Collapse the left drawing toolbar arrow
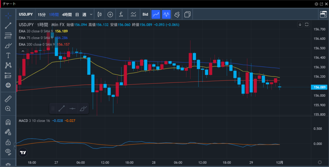This screenshot has width=329, height=167. (15, 146)
